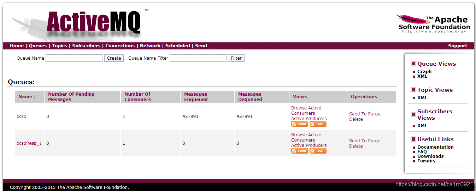476x191 pixels.
Task: Click The Apache Software Foundation footer link
Action: click(93, 187)
